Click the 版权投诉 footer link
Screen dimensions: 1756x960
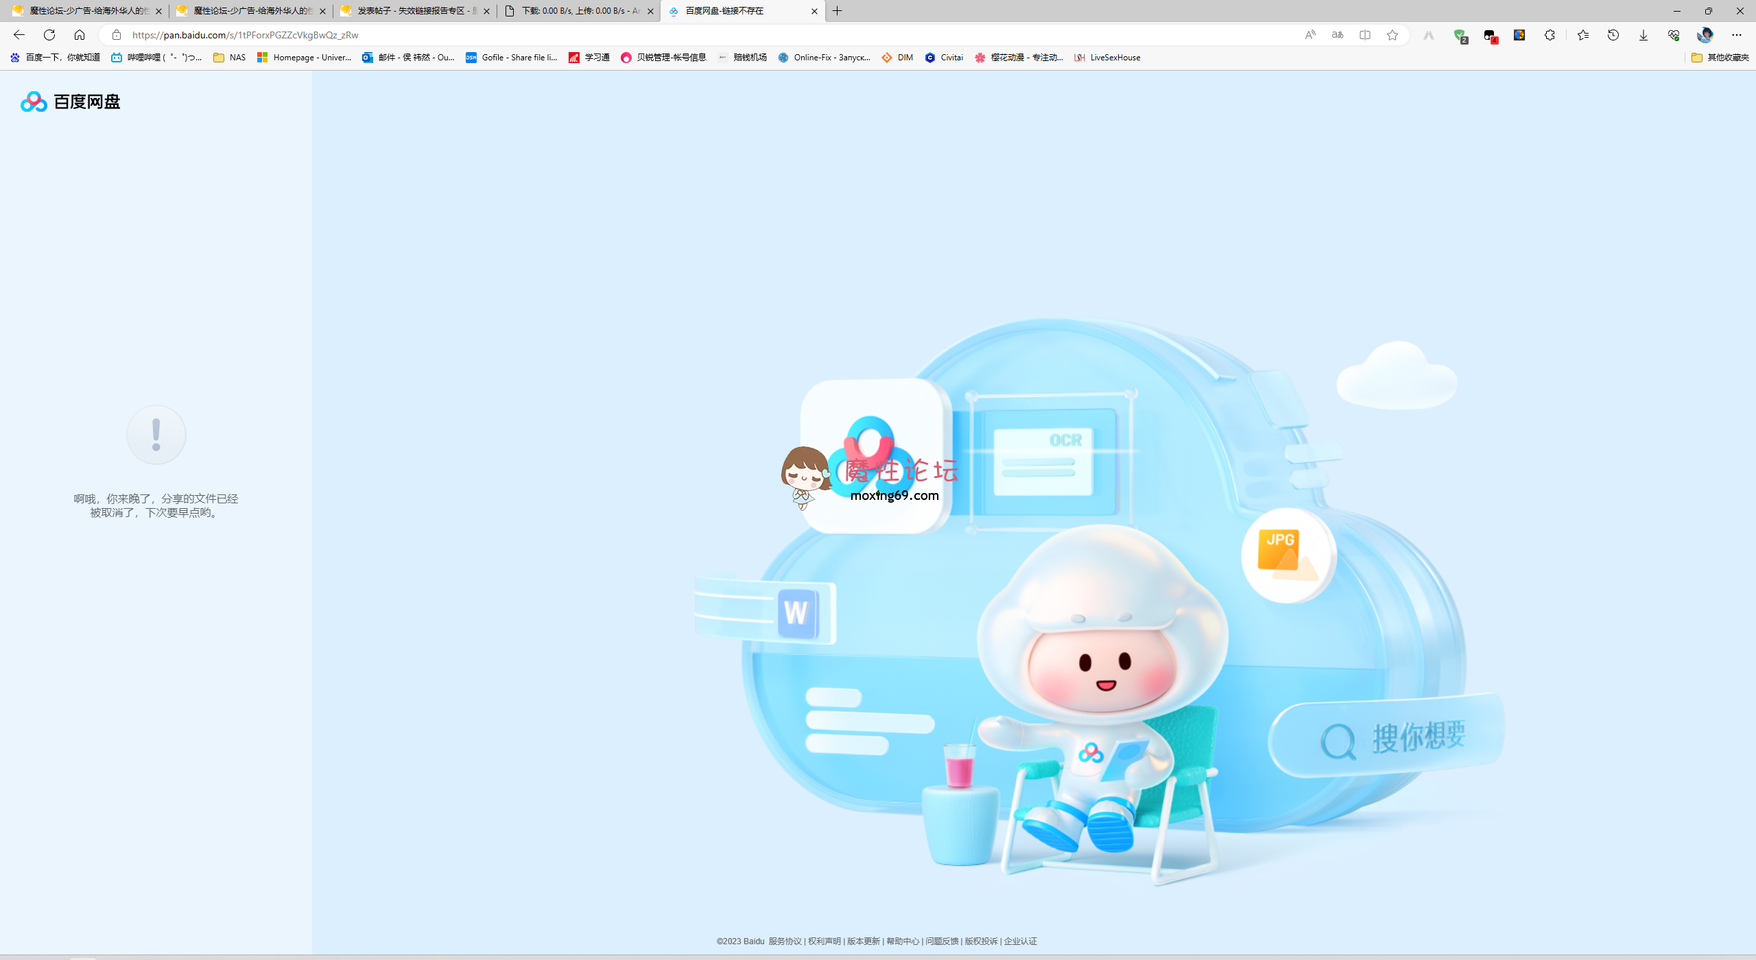coord(981,941)
